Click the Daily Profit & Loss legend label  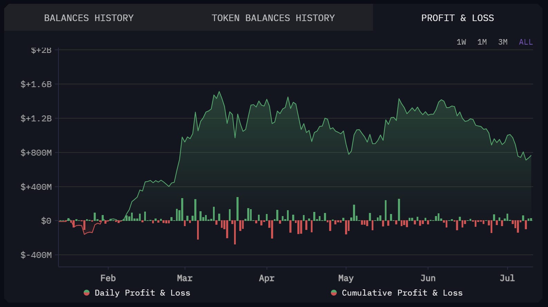(x=142, y=293)
